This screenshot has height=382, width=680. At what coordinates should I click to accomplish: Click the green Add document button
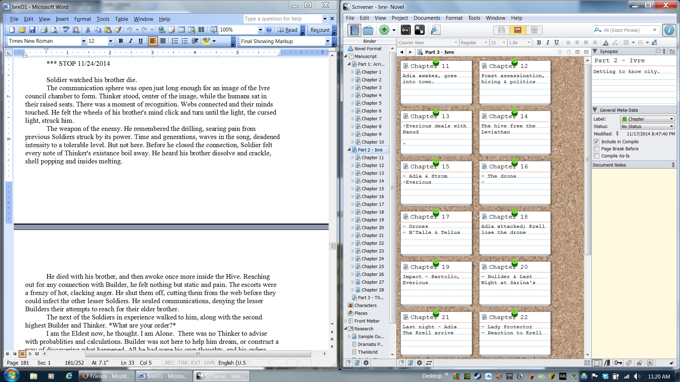click(x=384, y=30)
